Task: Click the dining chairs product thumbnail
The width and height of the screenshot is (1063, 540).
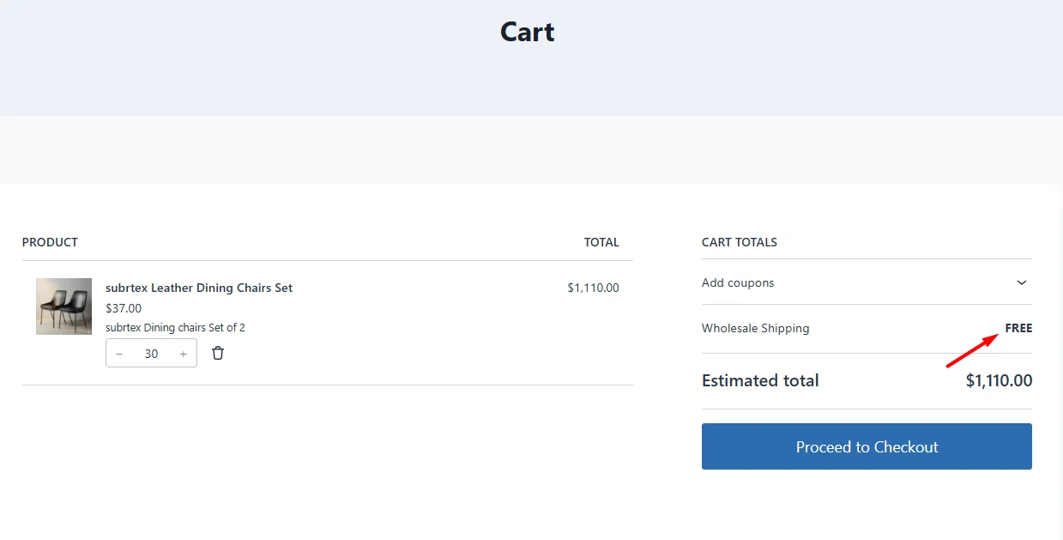Action: click(63, 306)
